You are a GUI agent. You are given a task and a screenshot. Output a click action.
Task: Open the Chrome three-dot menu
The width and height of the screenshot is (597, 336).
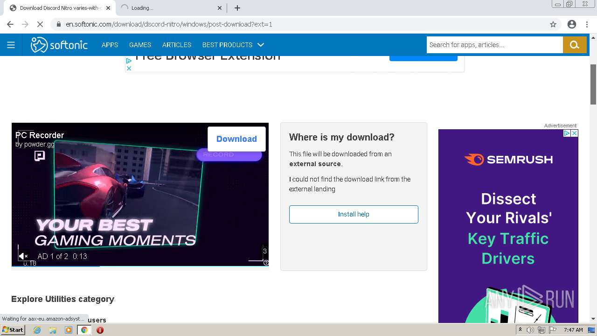(587, 24)
